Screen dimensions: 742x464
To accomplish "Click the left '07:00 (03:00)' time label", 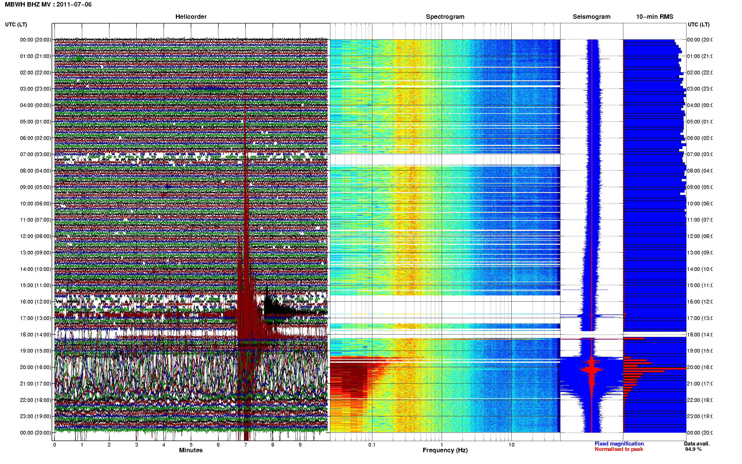I will 35,154.
